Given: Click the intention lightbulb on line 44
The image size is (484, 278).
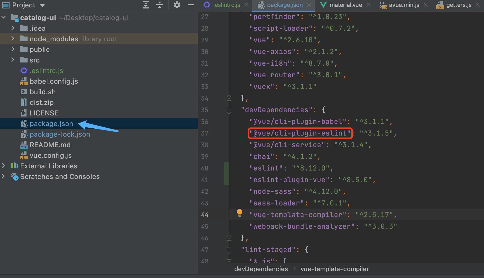Looking at the screenshot, I should coord(240,213).
